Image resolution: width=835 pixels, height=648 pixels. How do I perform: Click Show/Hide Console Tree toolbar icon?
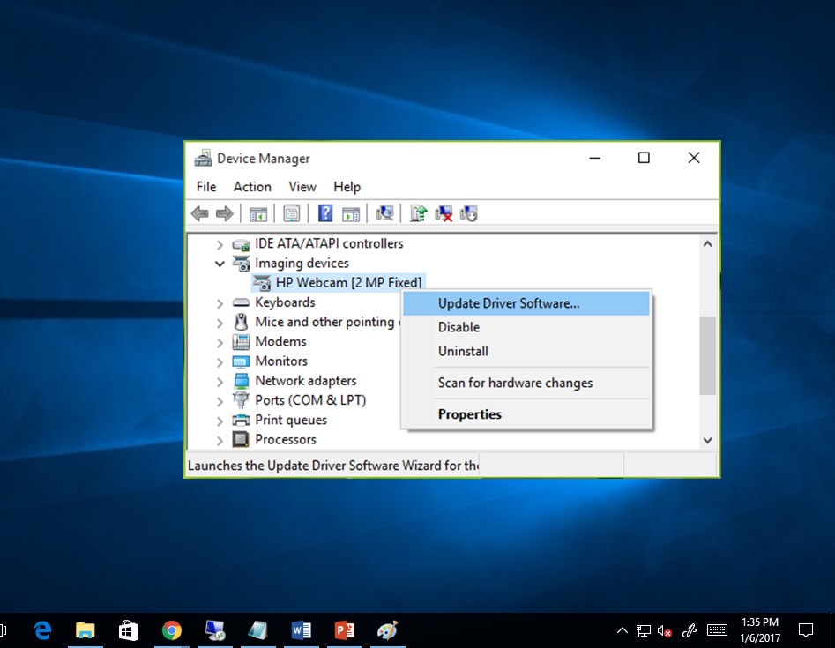(258, 214)
